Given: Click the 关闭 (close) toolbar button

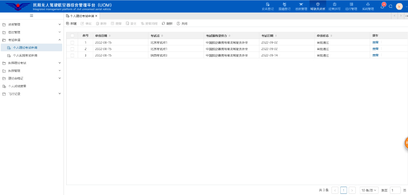Looking at the screenshot, I should pyautogui.click(x=182, y=23).
